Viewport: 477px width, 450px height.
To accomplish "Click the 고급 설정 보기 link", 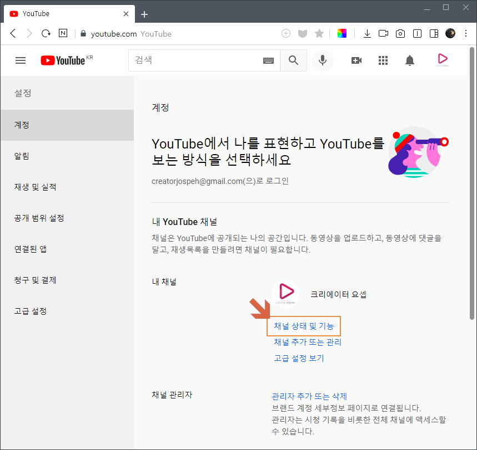I will (x=299, y=359).
